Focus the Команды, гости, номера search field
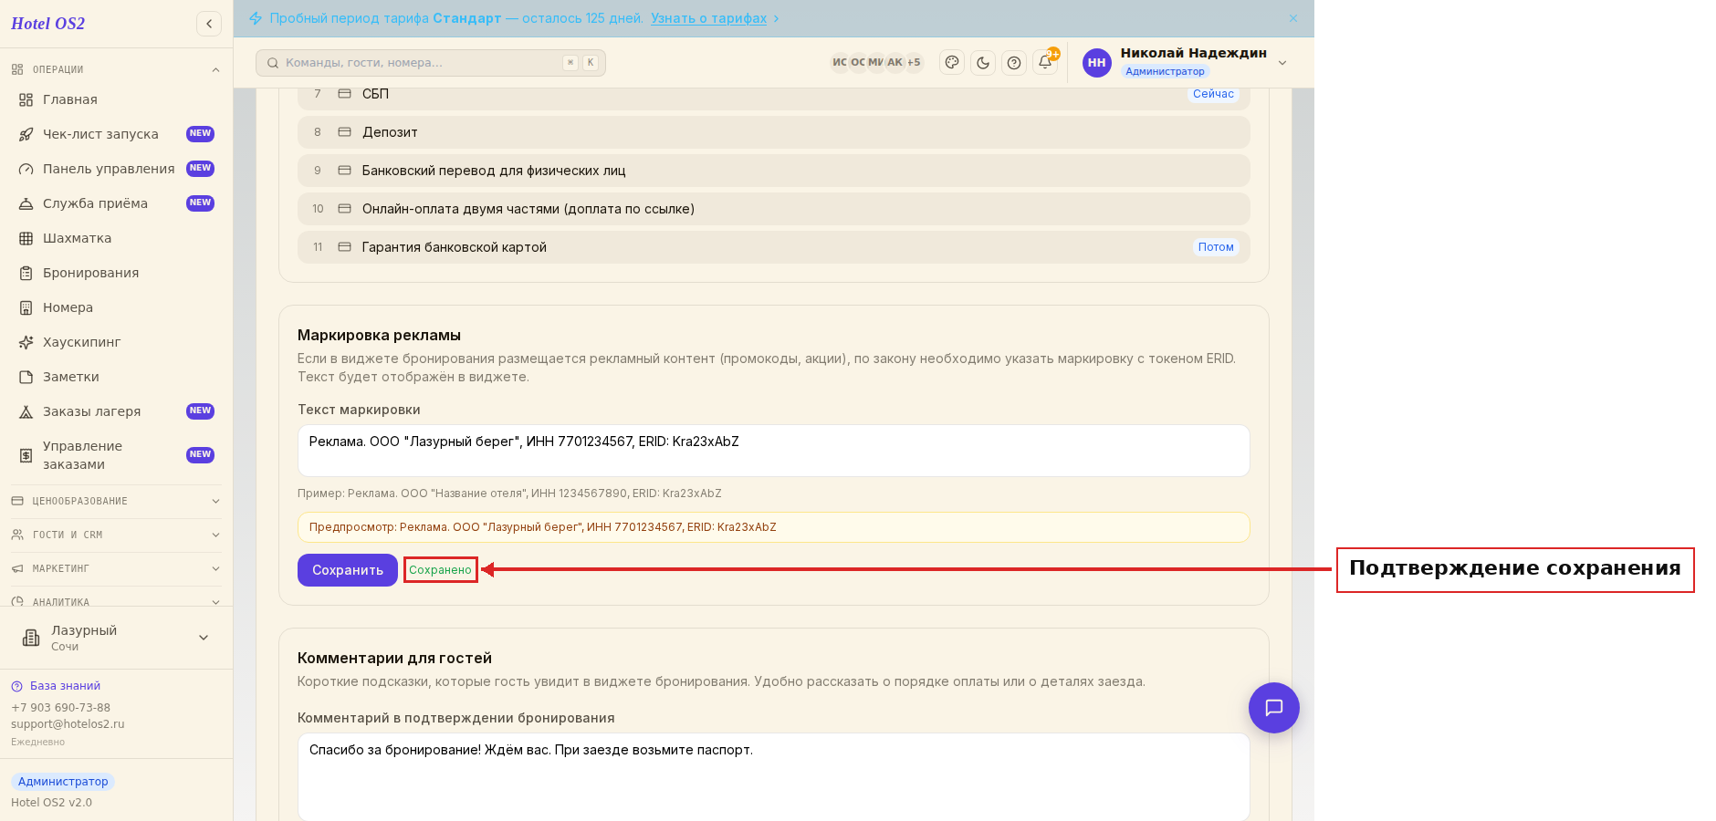The image size is (1716, 821). 431,63
